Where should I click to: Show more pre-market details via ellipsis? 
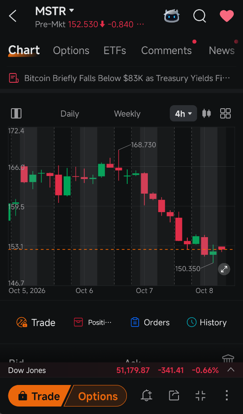click(141, 25)
